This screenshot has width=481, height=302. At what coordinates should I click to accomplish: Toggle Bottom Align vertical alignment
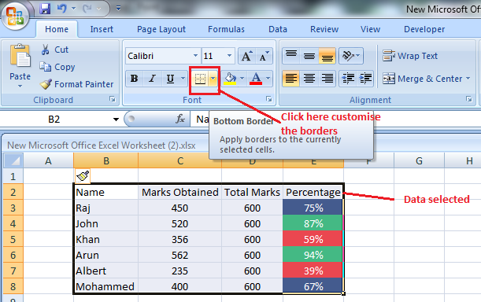pos(327,56)
